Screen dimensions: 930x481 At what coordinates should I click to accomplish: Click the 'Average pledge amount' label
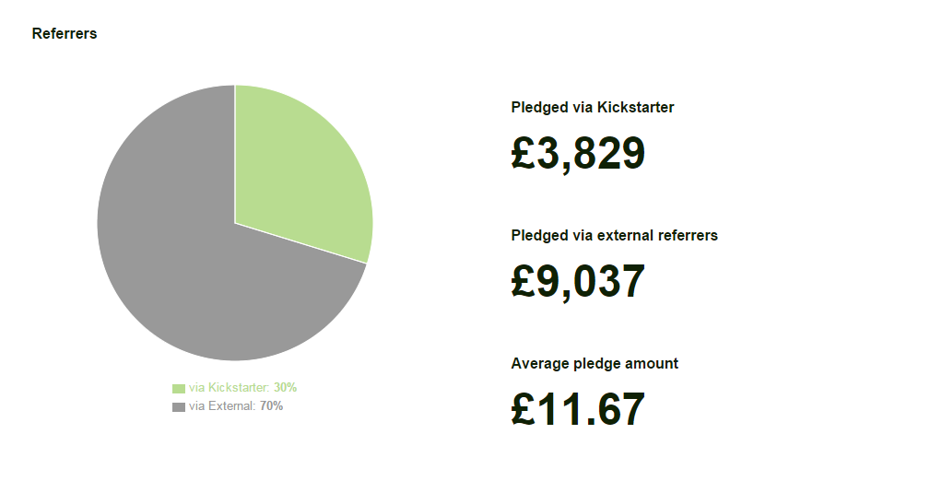point(594,364)
